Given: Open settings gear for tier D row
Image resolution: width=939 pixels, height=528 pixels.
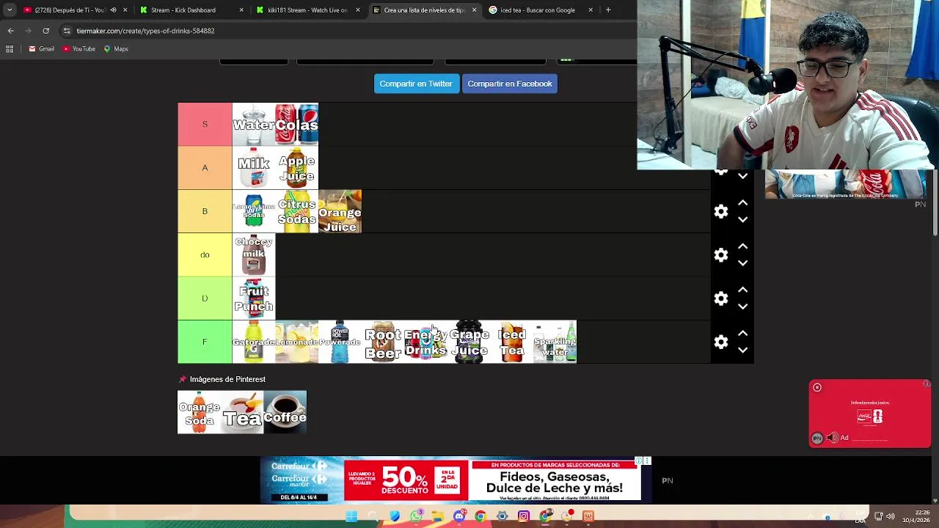Looking at the screenshot, I should click(x=721, y=298).
